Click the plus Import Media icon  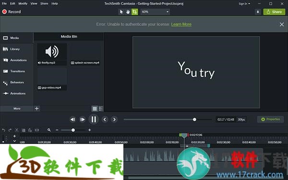(37, 108)
